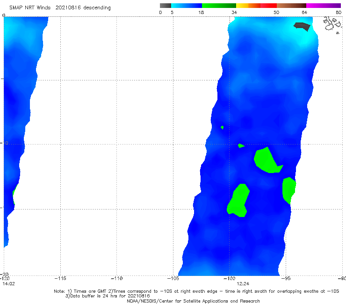Image resolution: width=346 pixels, height=304 pixels.
Task: Click the '-100' longitude axis label
Action: pos(229,278)
